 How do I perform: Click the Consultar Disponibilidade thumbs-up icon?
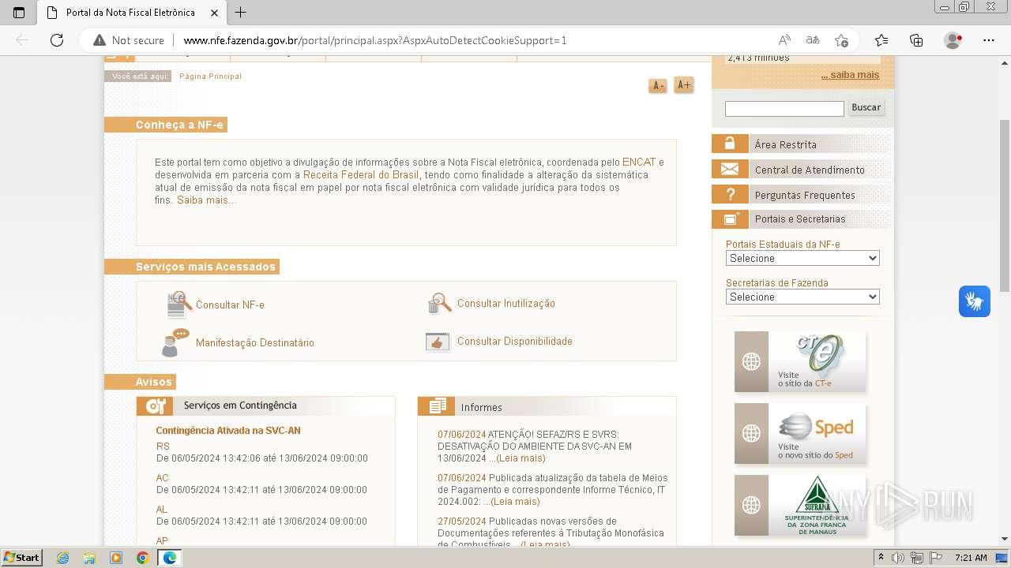coord(437,342)
